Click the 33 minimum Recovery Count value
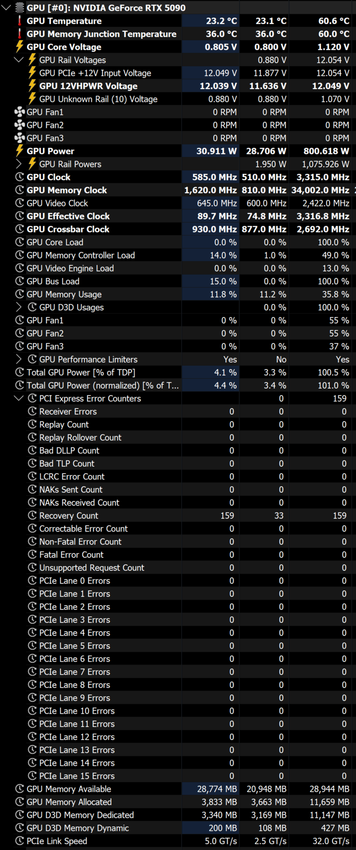Screen dimensions: 356x850 (x=279, y=516)
